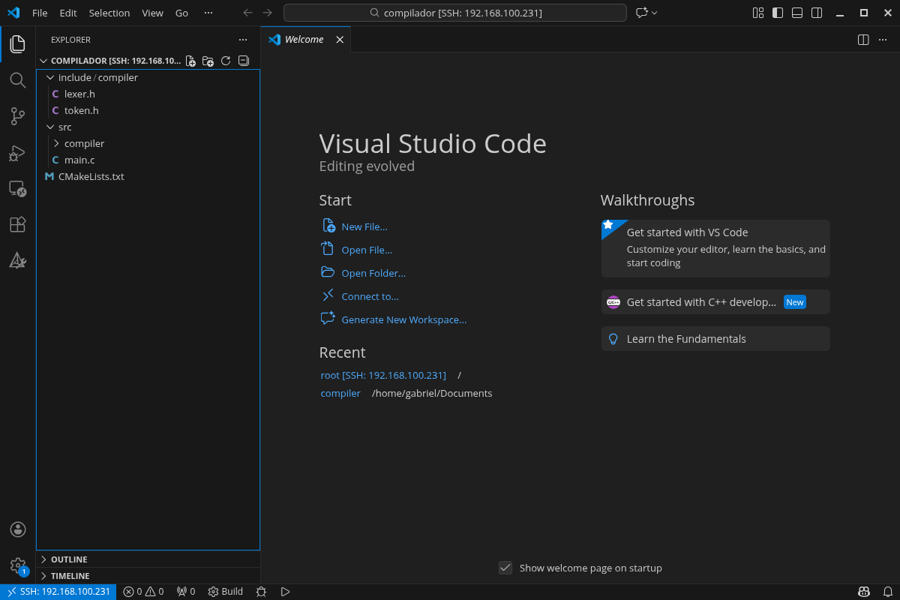Viewport: 900px width, 600px height.
Task: Expand the TIMELINE section
Action: [x=70, y=576]
